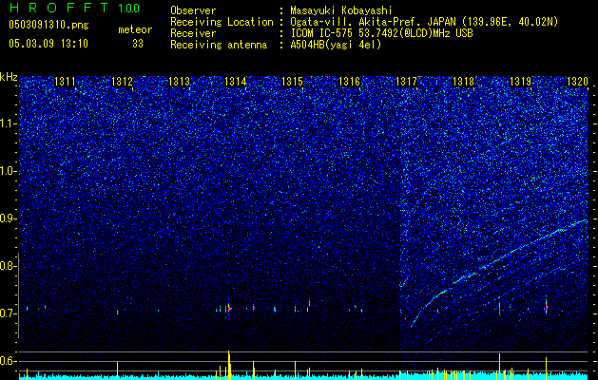Click the 0.6 frequency axis label

point(8,361)
